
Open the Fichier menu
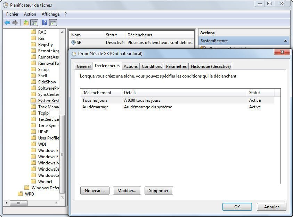point(12,14)
